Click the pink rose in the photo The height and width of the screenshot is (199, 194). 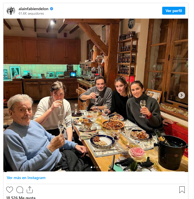coord(138,154)
